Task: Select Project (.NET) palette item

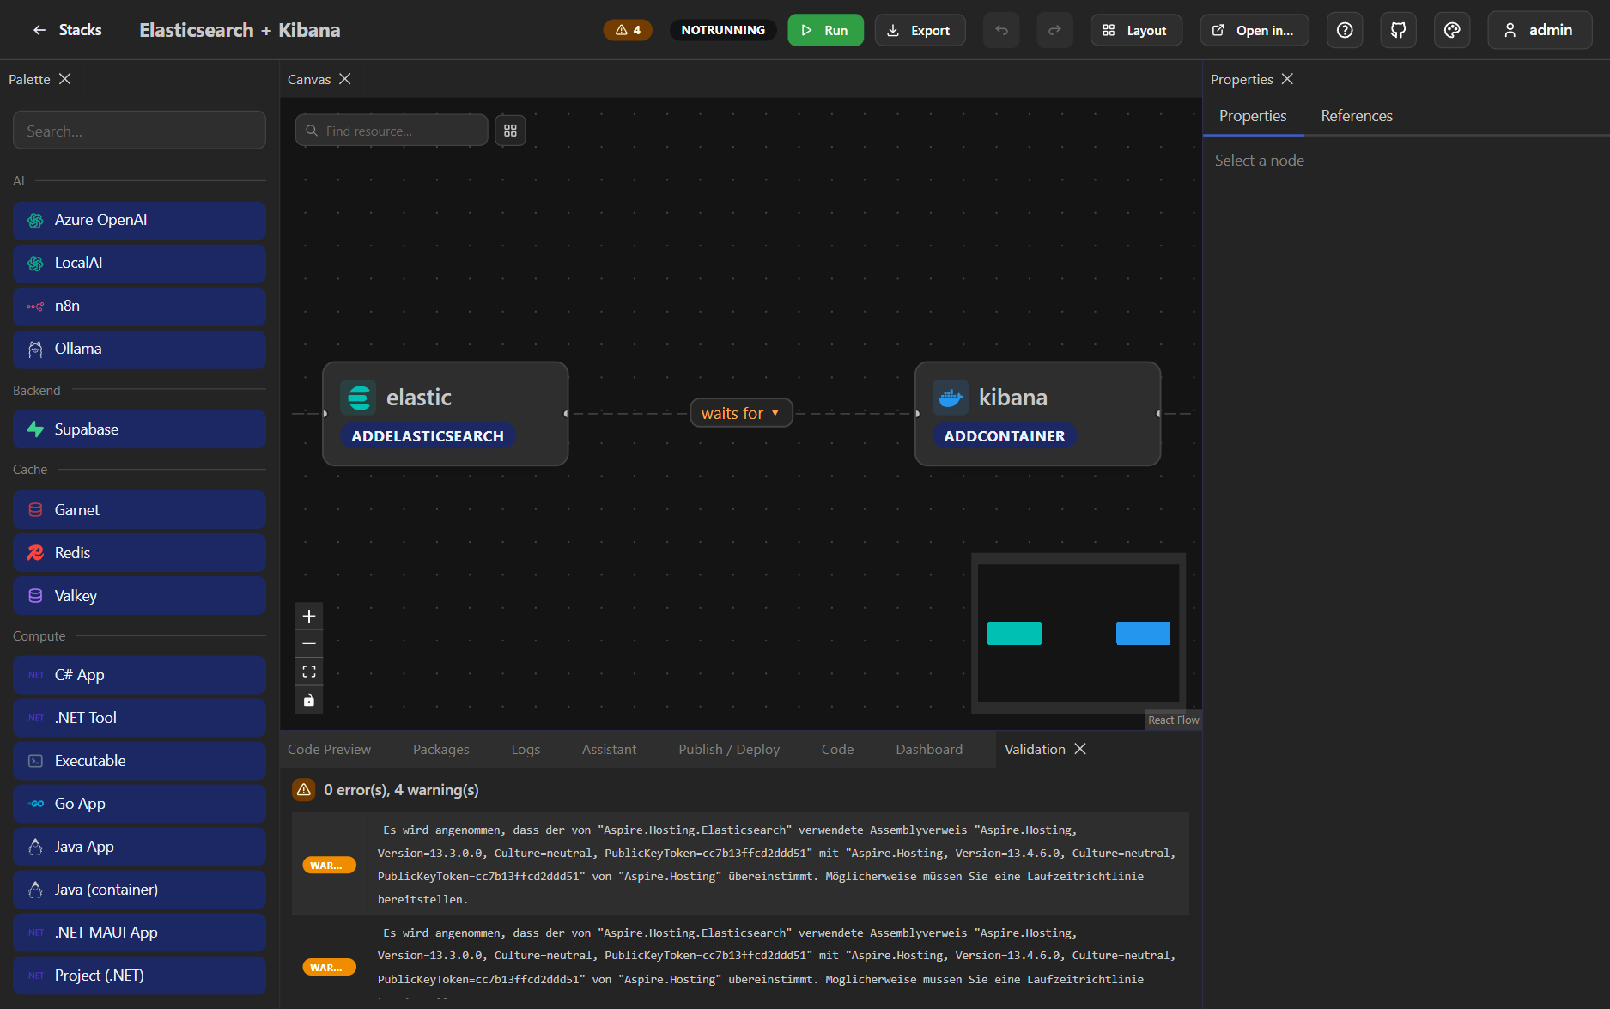Action: pyautogui.click(x=139, y=976)
